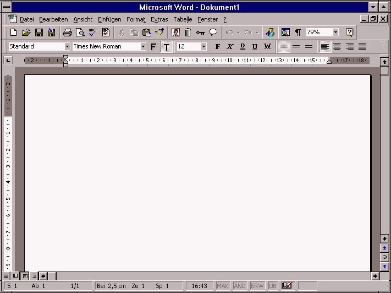The height and width of the screenshot is (293, 391).
Task: Click the trash can icon
Action: tap(188, 32)
